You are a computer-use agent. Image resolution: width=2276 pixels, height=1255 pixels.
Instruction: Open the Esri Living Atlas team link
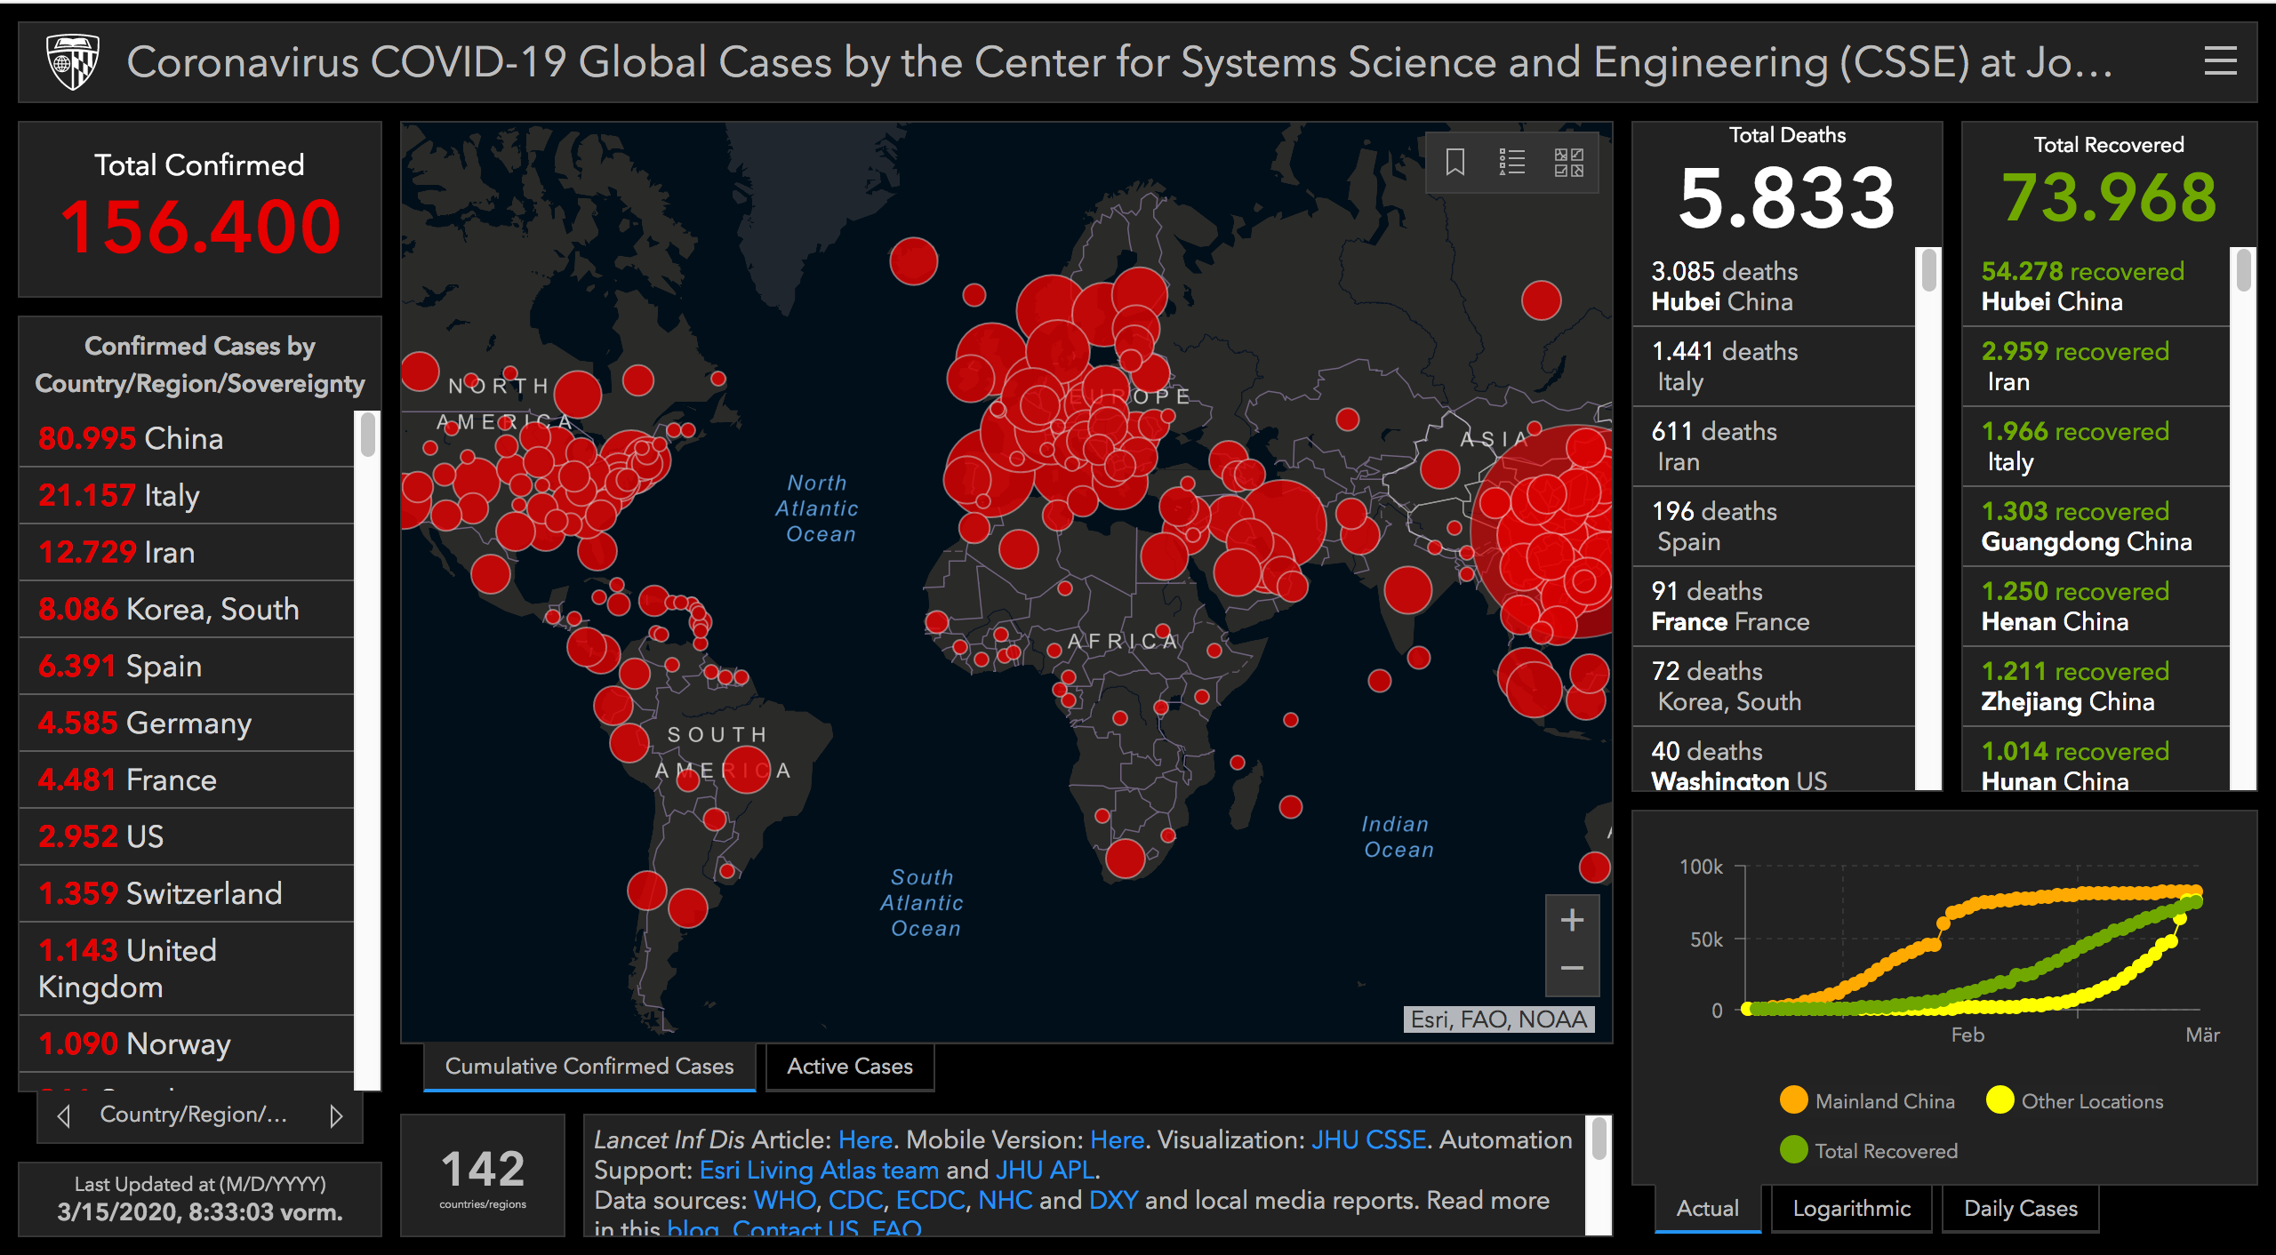point(819,1170)
